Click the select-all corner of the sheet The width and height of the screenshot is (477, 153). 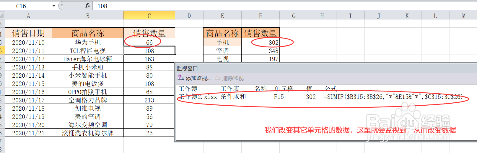tap(2, 16)
